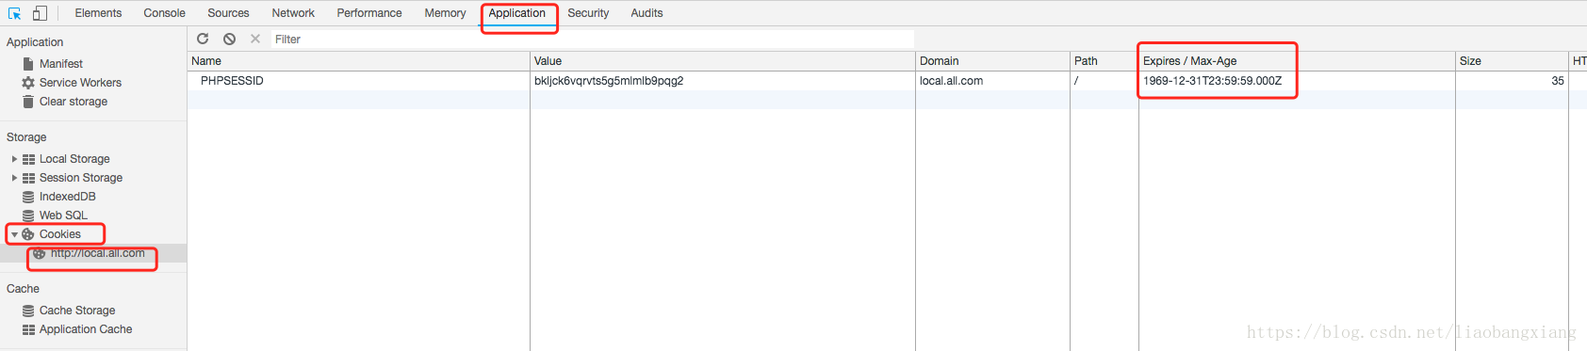
Task: Open the Security tab
Action: click(588, 13)
